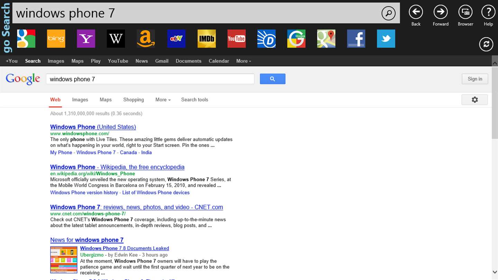Switch to the Images results tab
This screenshot has height=280, width=498.
[80, 100]
